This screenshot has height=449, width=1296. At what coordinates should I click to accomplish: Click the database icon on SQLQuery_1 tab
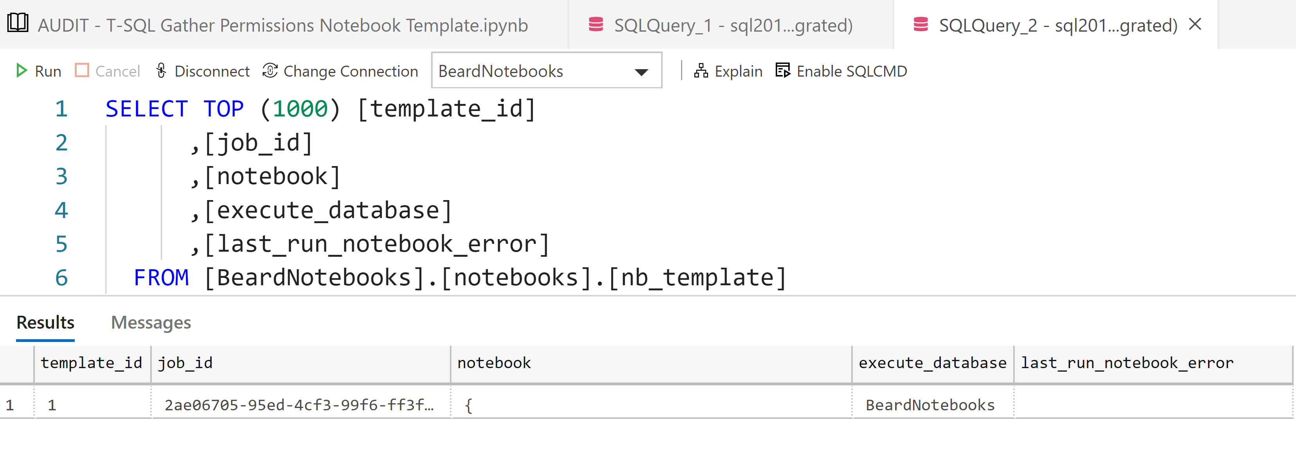coord(596,24)
